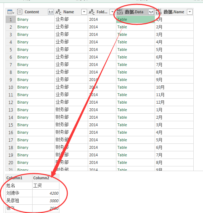Viewport: 203px width, 213px height.
Task: Open the Table link in row 2
Action: 122,27
